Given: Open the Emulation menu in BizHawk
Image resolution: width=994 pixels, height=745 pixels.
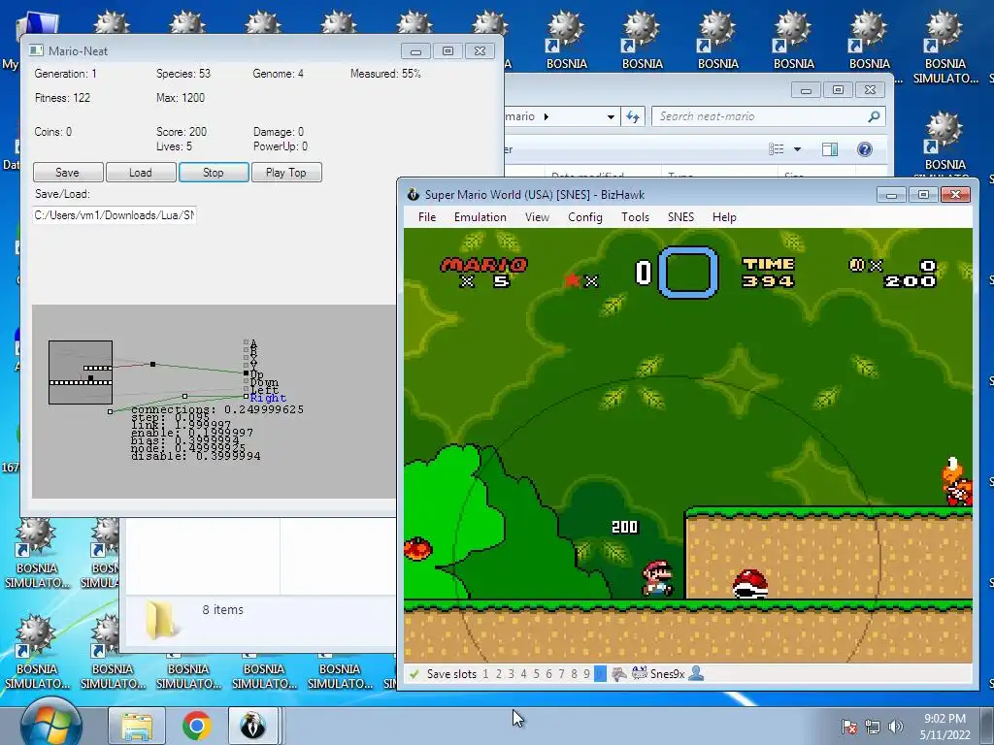Looking at the screenshot, I should click(480, 217).
